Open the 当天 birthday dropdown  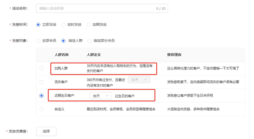click(101, 96)
